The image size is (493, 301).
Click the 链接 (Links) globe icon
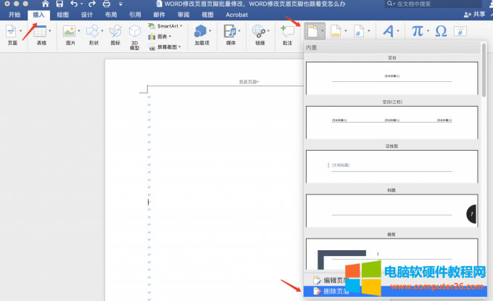259,31
